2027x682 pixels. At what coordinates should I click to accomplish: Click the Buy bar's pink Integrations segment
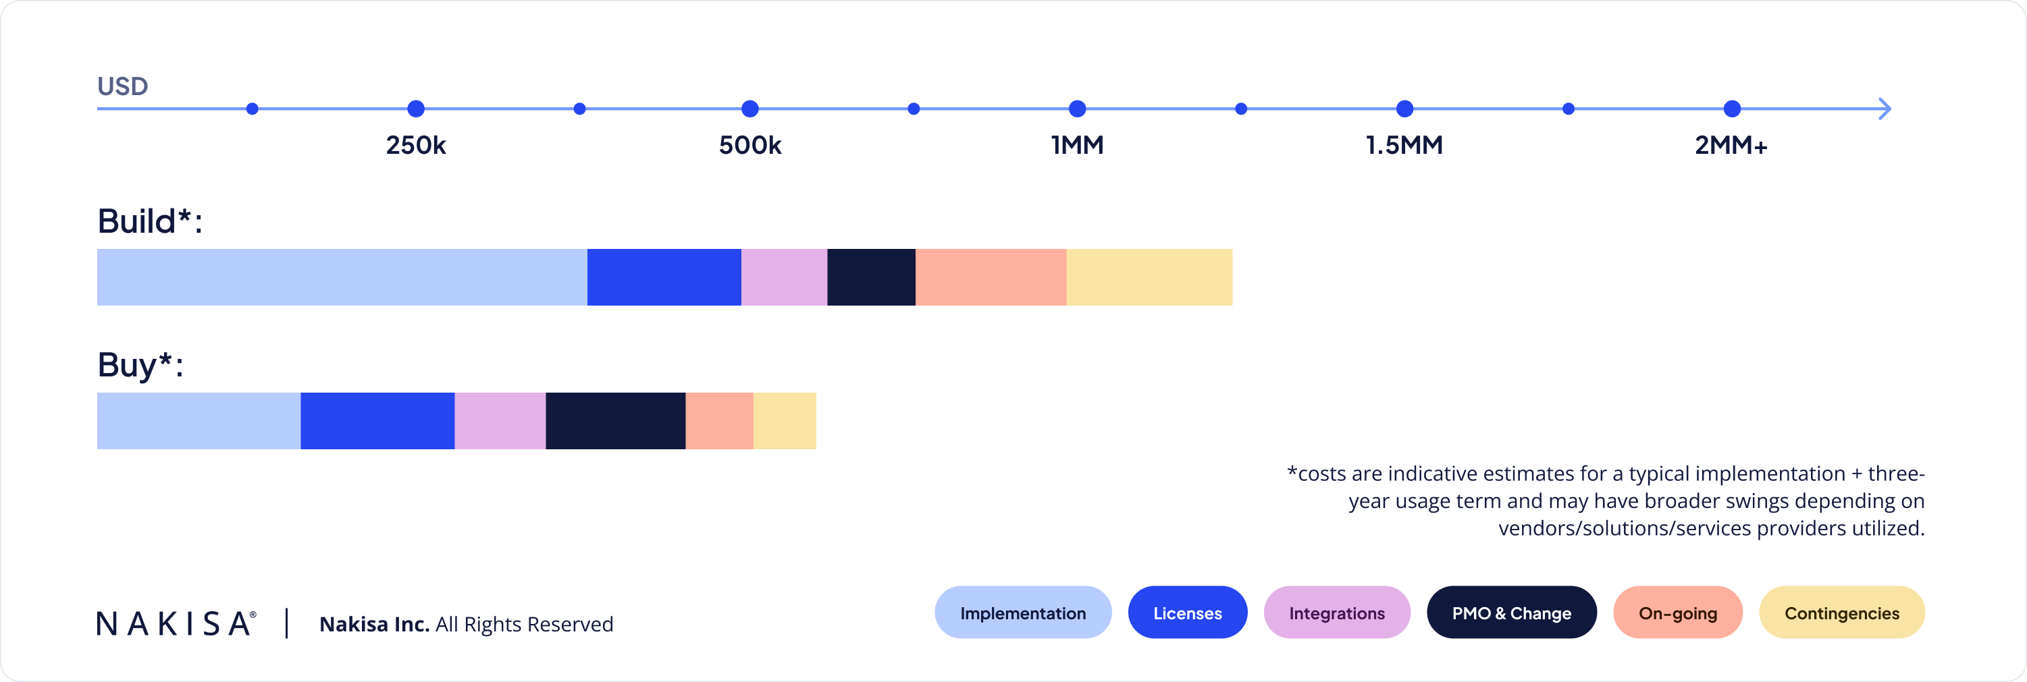[x=500, y=421]
